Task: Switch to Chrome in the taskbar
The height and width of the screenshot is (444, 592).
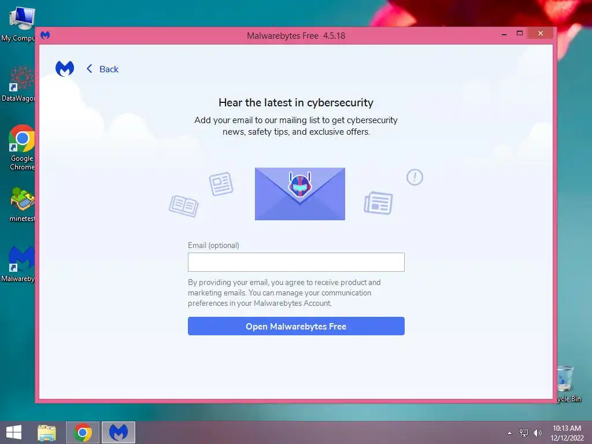Action: tap(83, 432)
